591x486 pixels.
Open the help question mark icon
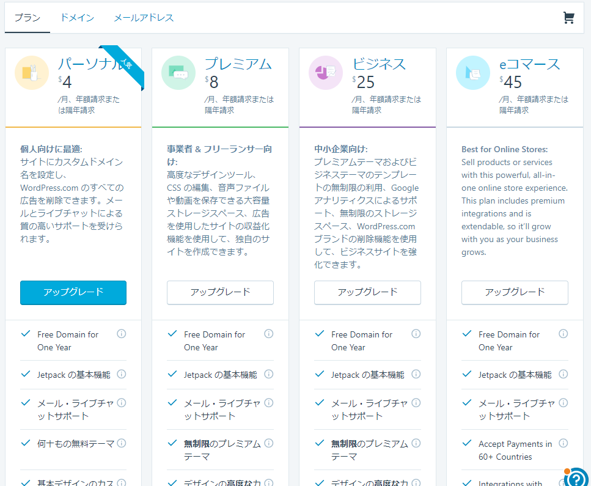pos(576,477)
